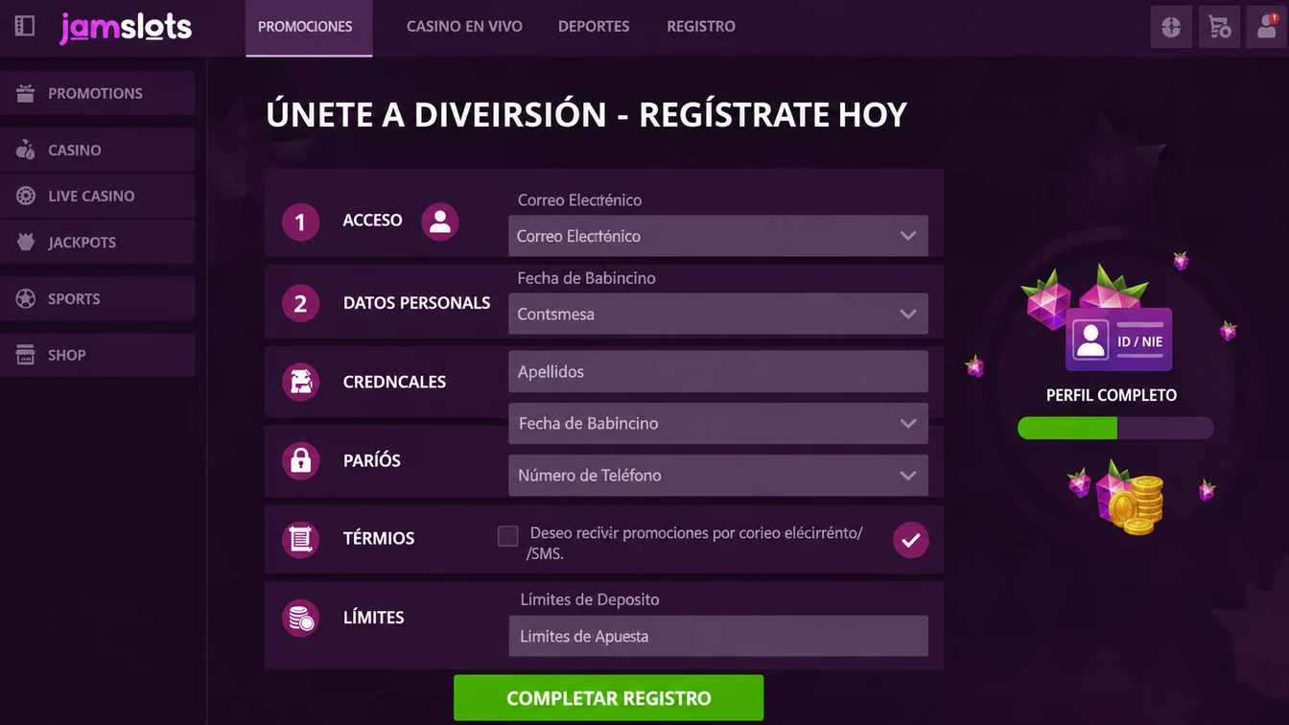Image resolution: width=1289 pixels, height=725 pixels.
Task: Click the Datos Personales step label
Action: [416, 302]
